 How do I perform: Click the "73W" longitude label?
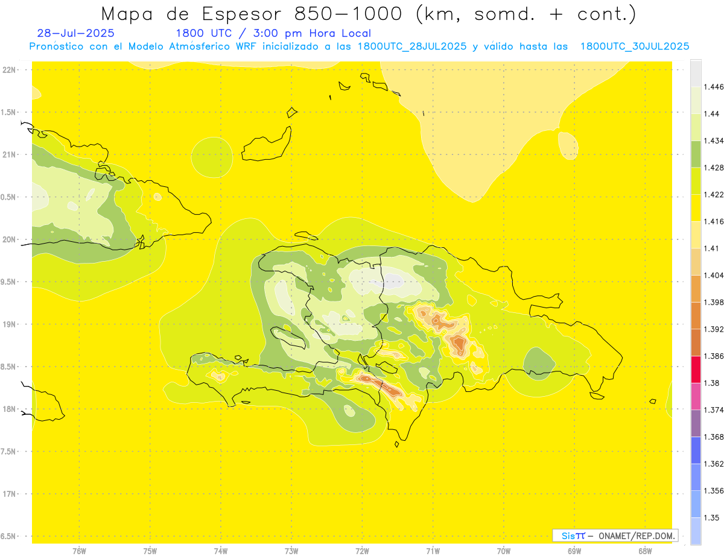click(x=291, y=551)
